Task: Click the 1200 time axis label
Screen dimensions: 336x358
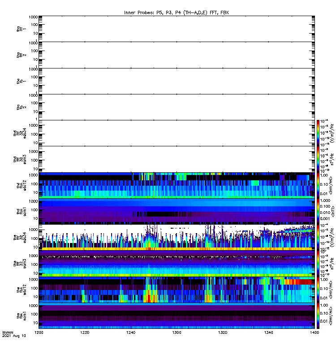Action: [x=39, y=332]
